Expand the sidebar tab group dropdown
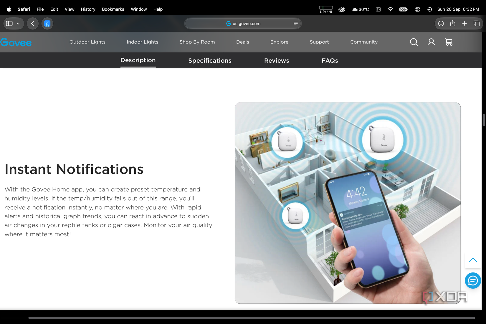The height and width of the screenshot is (324, 486). pyautogui.click(x=18, y=24)
